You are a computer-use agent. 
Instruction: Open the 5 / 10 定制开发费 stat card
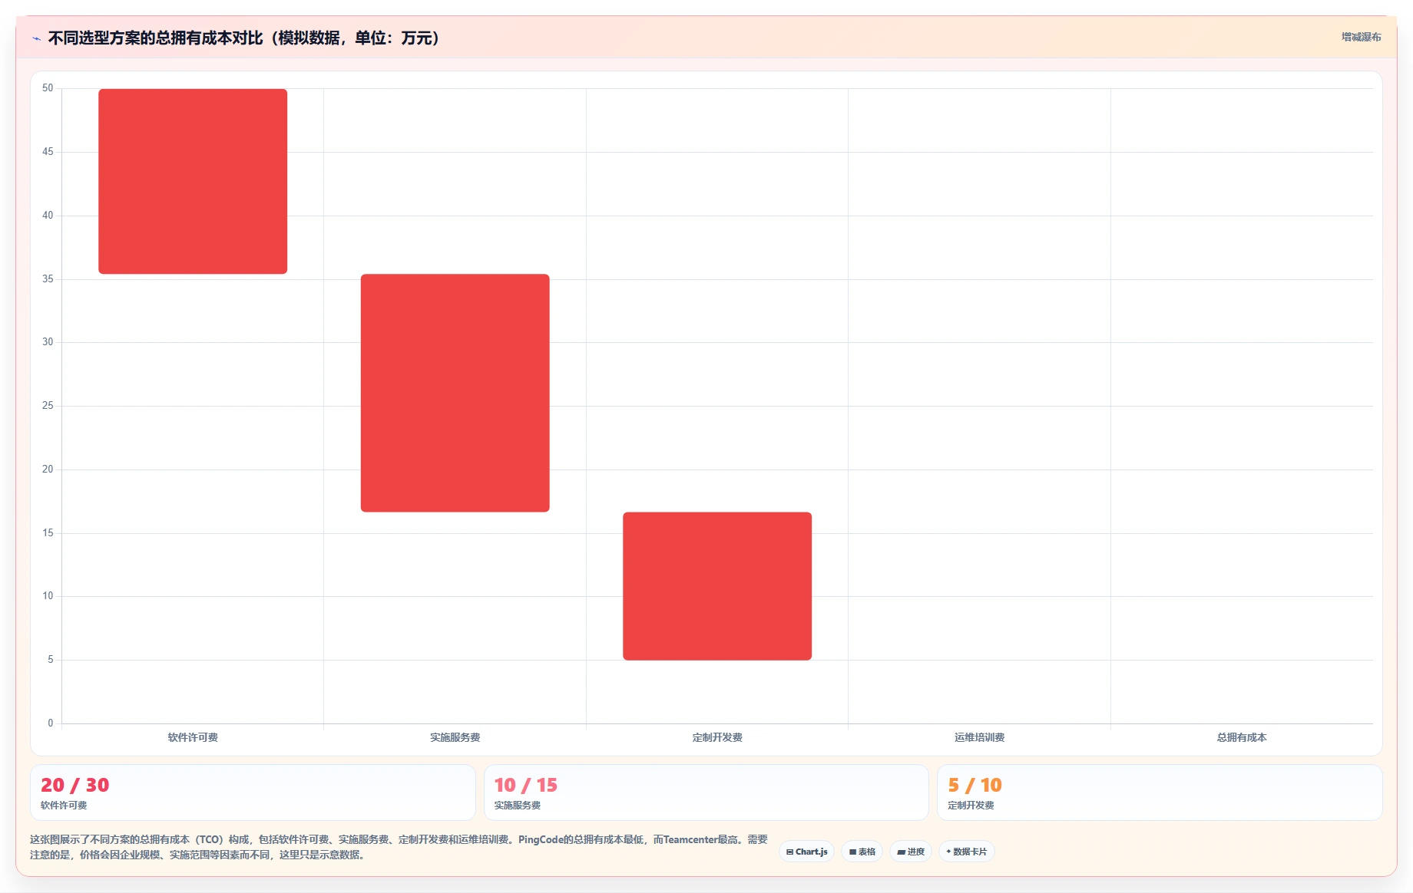pyautogui.click(x=1160, y=792)
